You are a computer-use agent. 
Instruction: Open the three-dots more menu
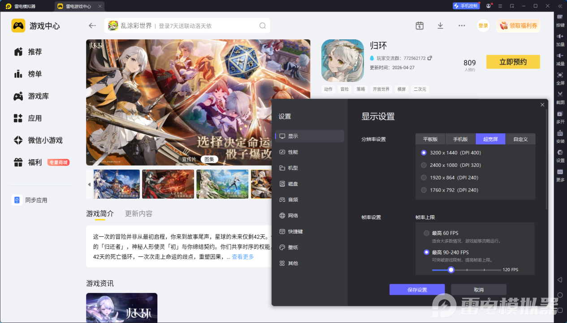462,25
